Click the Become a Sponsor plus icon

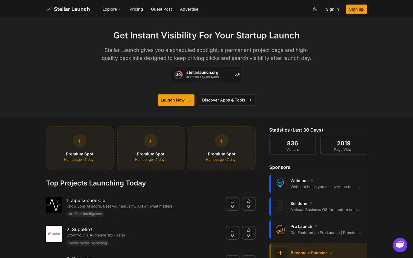coord(280,253)
